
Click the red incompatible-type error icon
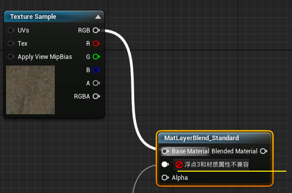[179, 165]
